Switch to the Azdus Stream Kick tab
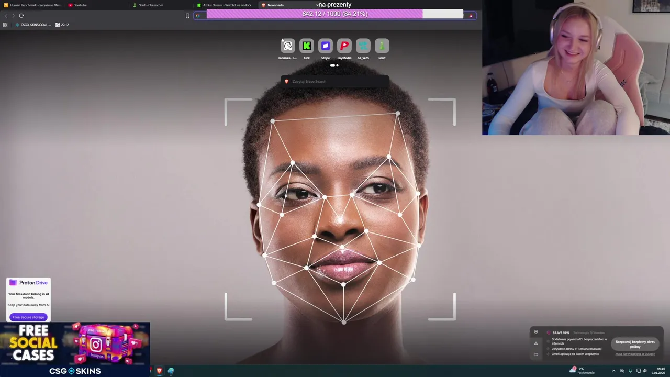Image resolution: width=670 pixels, height=377 pixels. click(225, 5)
